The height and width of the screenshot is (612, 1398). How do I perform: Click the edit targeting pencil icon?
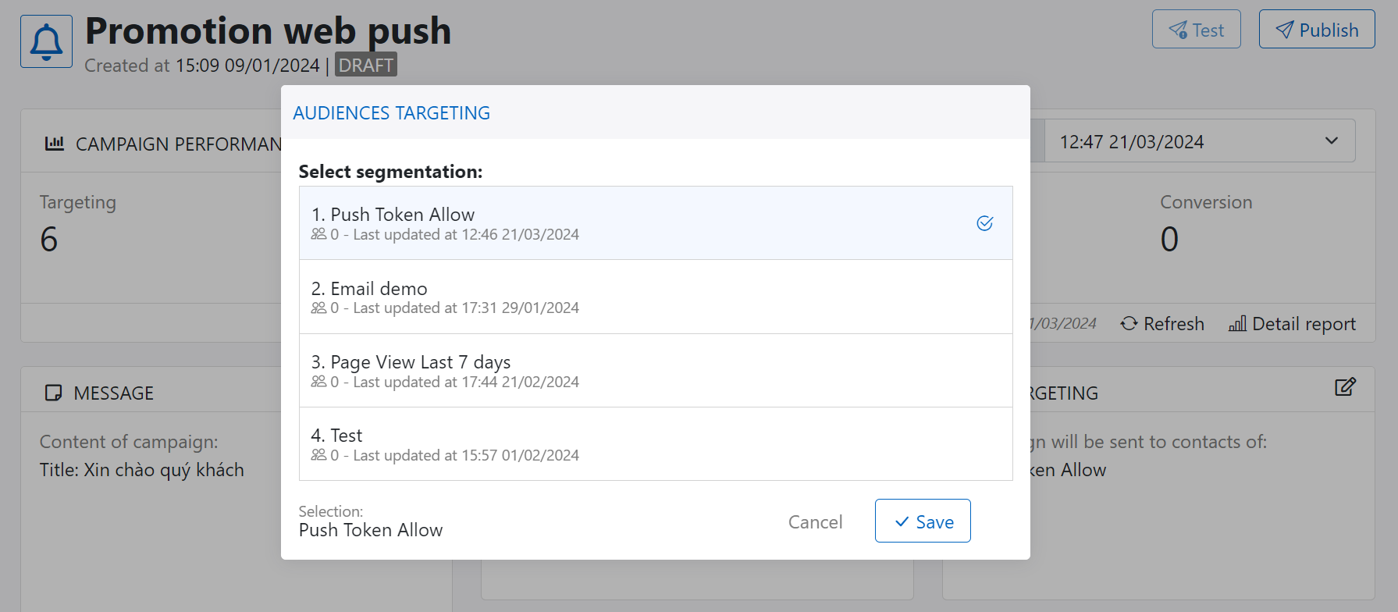click(x=1344, y=387)
